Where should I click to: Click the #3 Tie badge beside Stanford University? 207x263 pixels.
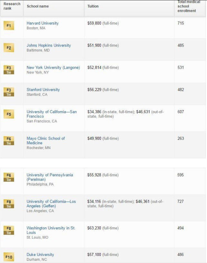click(9, 92)
